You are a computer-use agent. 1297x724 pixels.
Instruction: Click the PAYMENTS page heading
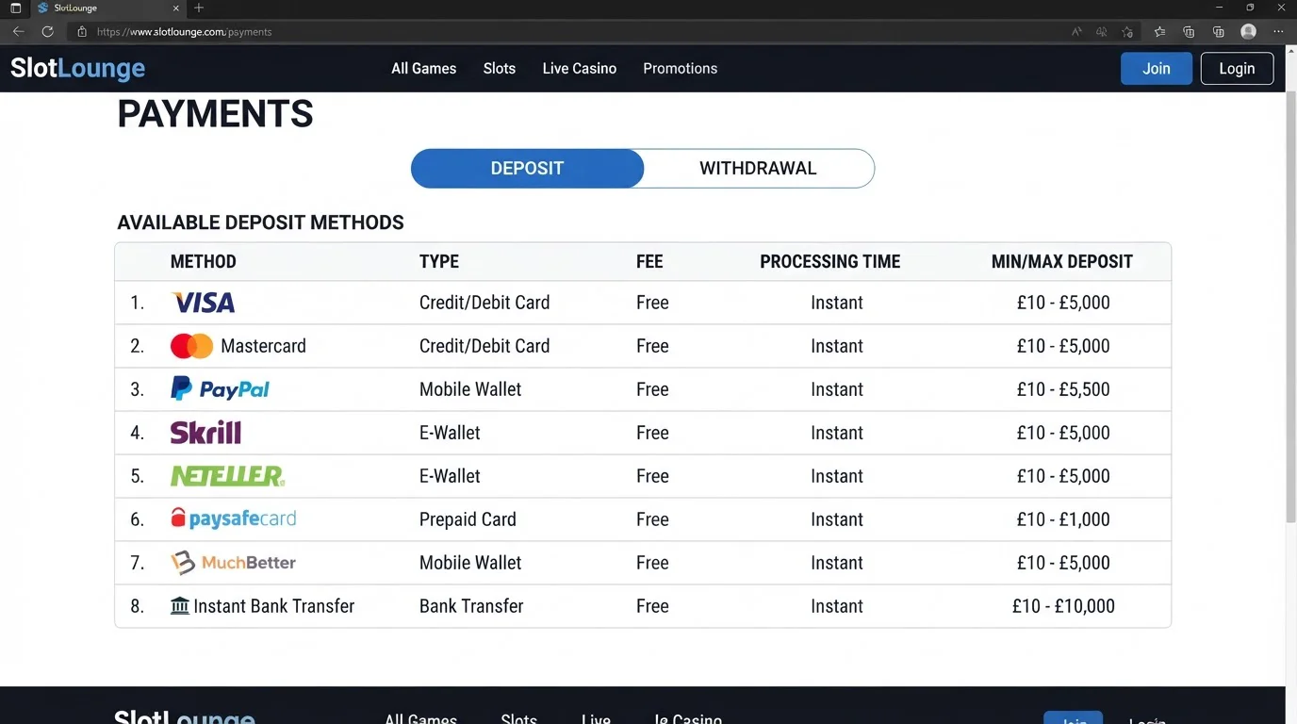coord(215,114)
